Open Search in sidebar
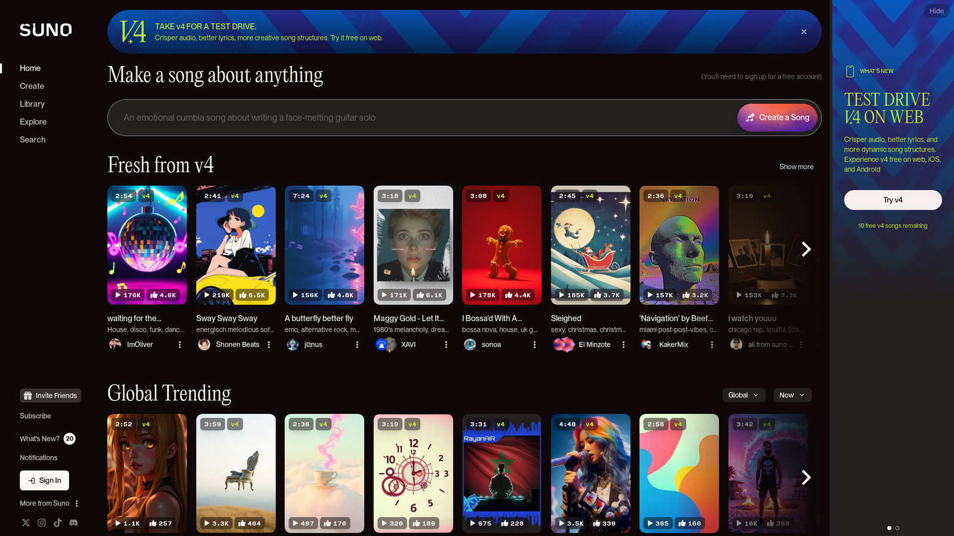954x536 pixels. pyautogui.click(x=33, y=140)
